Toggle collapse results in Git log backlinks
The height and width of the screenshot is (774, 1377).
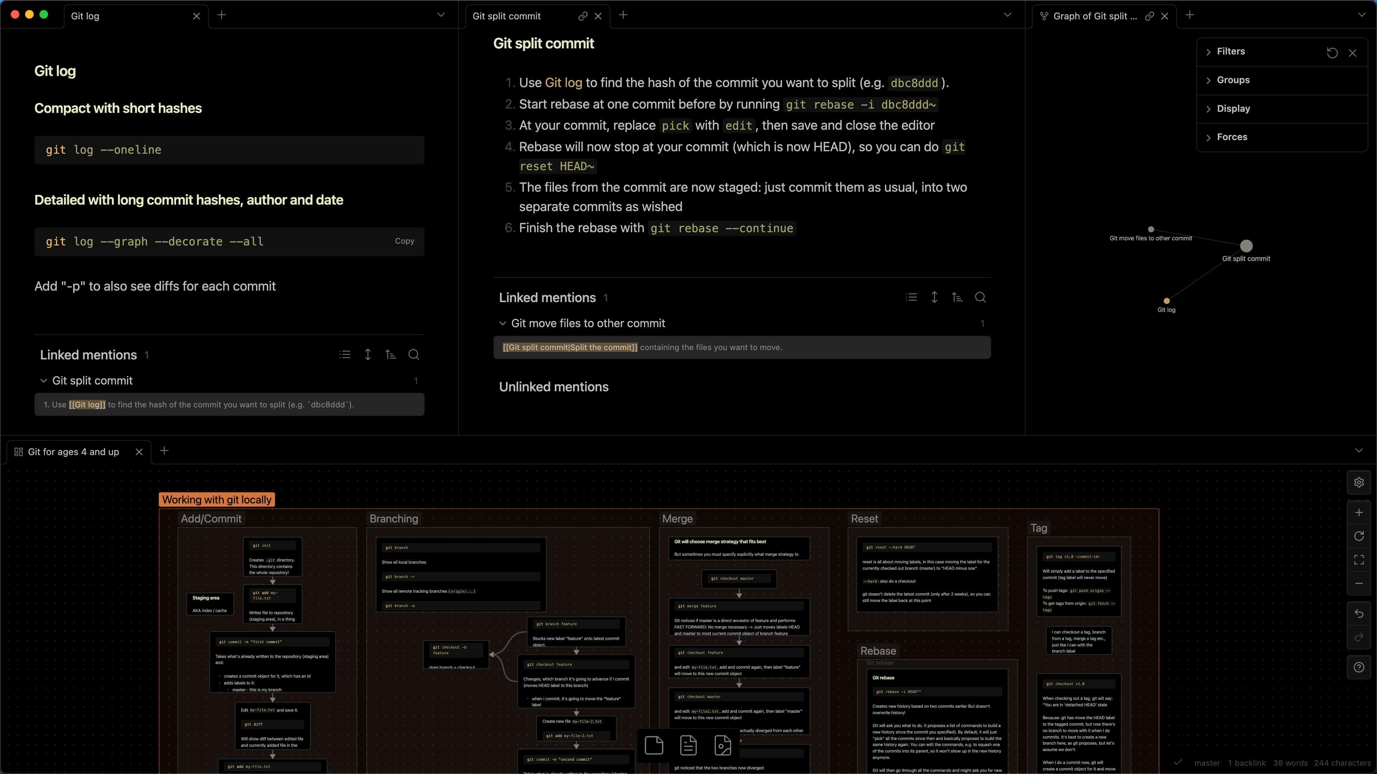tap(345, 355)
